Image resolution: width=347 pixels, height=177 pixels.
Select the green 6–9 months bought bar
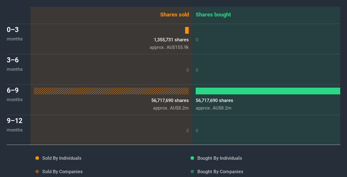point(268,91)
